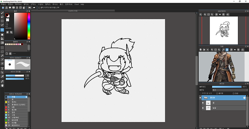249x129 pixels.
Task: Click the Undo arrow in toolbar
Action: pyautogui.click(x=30, y=8)
